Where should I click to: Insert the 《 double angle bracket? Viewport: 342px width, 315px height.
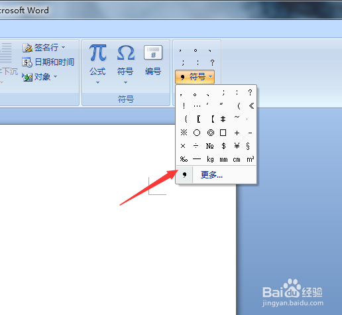click(x=251, y=106)
